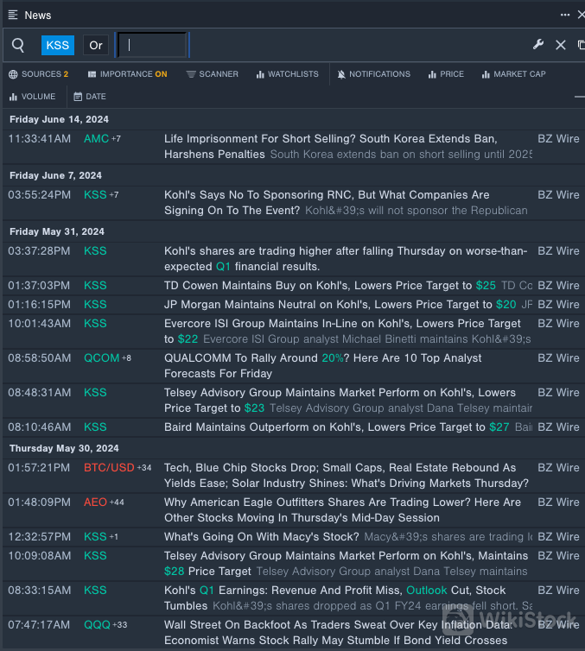Open the Watchlists filter
The height and width of the screenshot is (651, 585).
(x=287, y=74)
